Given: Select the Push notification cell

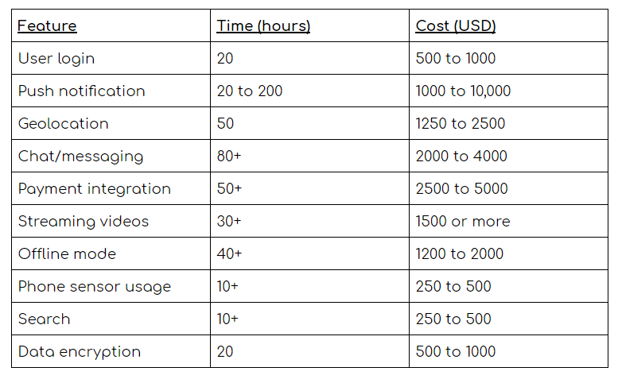Looking at the screenshot, I should coord(82,91).
